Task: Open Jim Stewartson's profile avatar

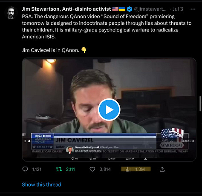Action: 11,13
